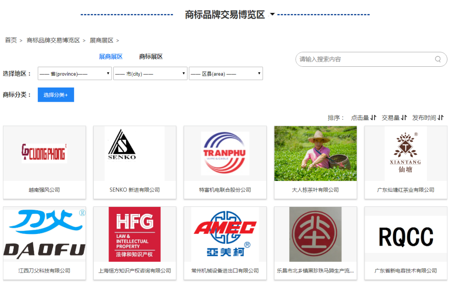
Task: Open the HFG law logo thumbnail
Action: click(x=135, y=234)
